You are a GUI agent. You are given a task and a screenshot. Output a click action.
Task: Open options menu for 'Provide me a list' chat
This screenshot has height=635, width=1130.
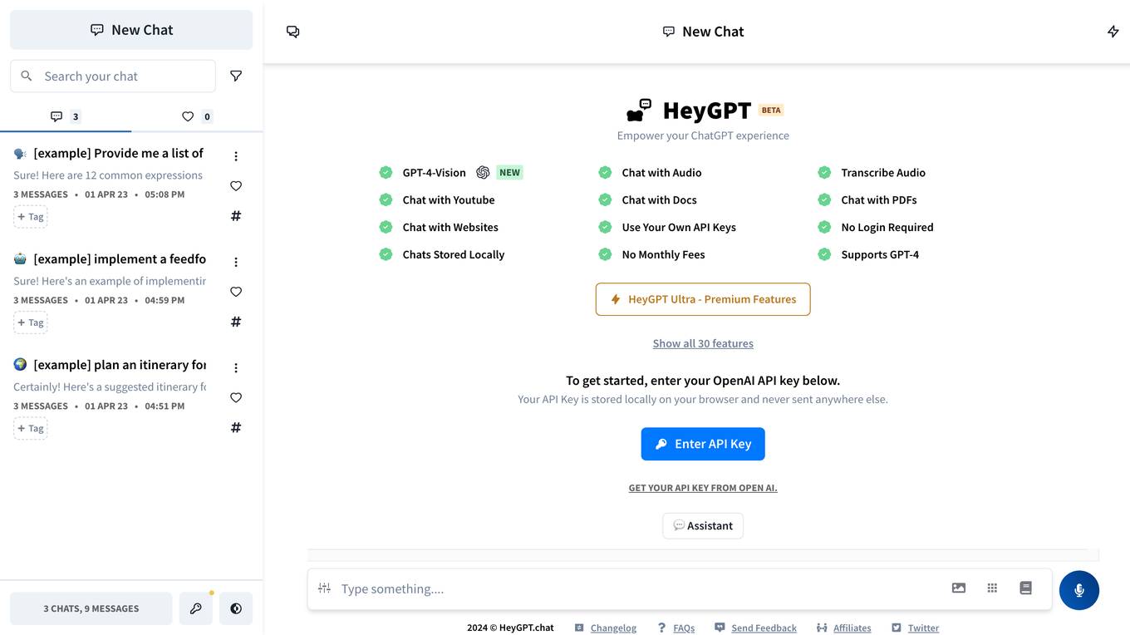click(x=236, y=156)
